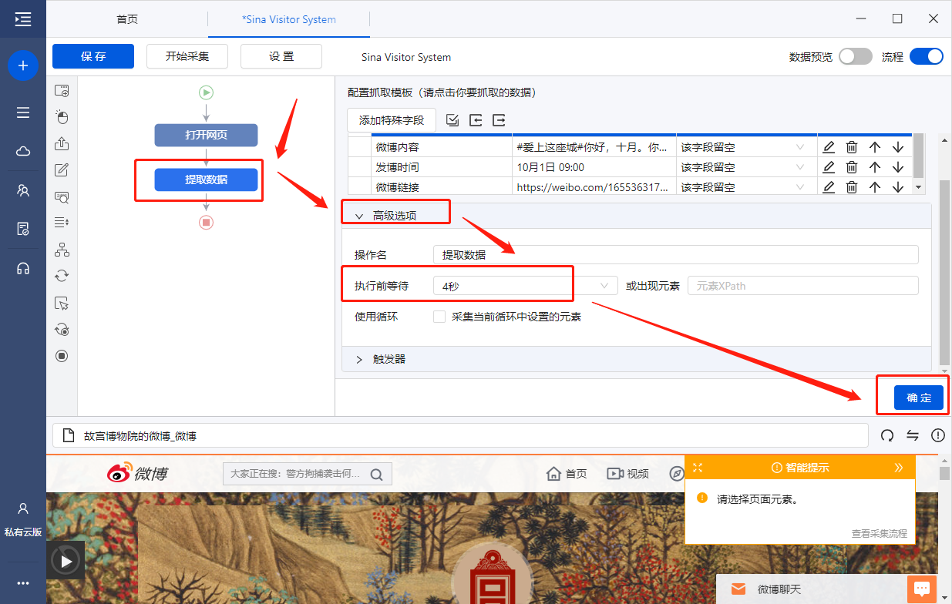Viewport: 952px width, 604px height.
Task: Click the info circle icon beside address bar
Action: (938, 435)
